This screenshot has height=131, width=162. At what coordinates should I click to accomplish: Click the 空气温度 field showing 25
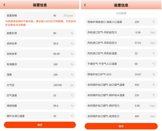click(x=40, y=96)
